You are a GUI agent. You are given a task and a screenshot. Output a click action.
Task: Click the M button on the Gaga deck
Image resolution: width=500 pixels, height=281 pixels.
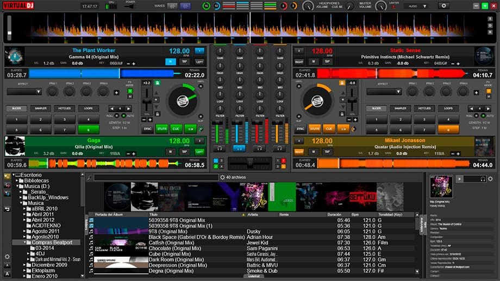pos(171,152)
